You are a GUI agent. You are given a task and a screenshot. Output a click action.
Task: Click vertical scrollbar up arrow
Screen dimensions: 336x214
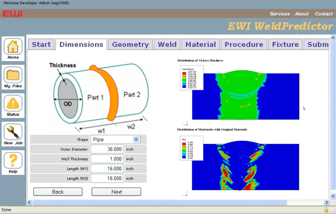(333, 38)
